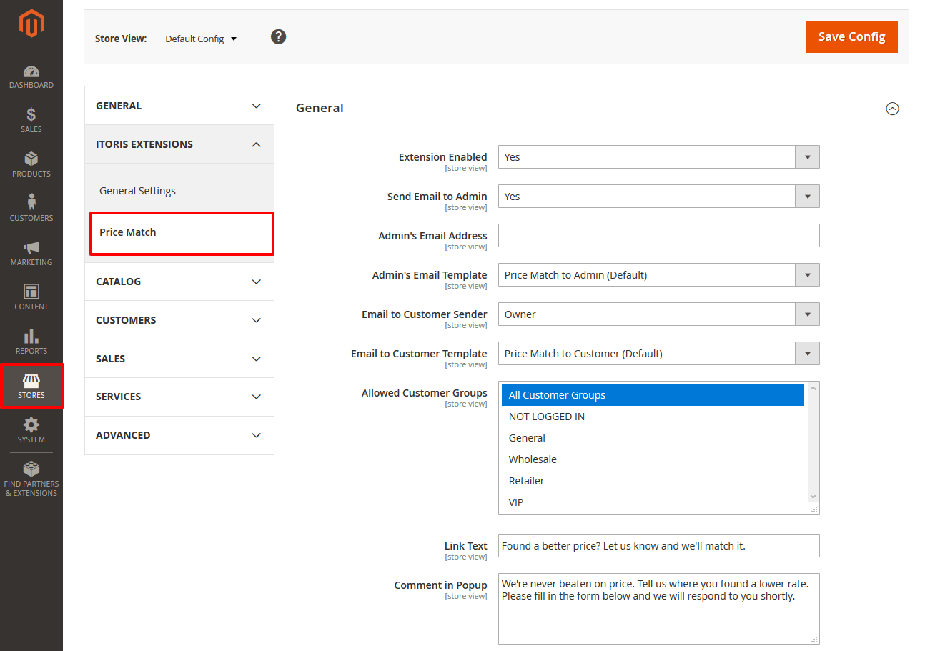930x651 pixels.
Task: Click inside the Admin's Email Address field
Action: pos(658,235)
